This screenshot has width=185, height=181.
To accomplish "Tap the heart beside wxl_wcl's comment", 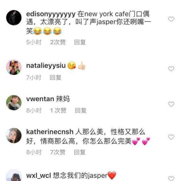I will [171, 179].
